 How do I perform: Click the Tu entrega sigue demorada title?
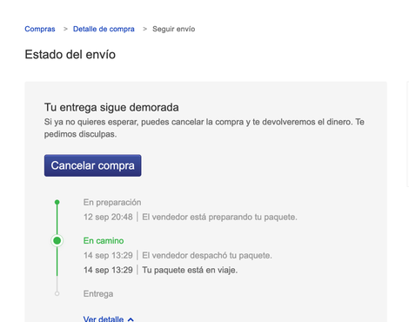[x=111, y=107]
